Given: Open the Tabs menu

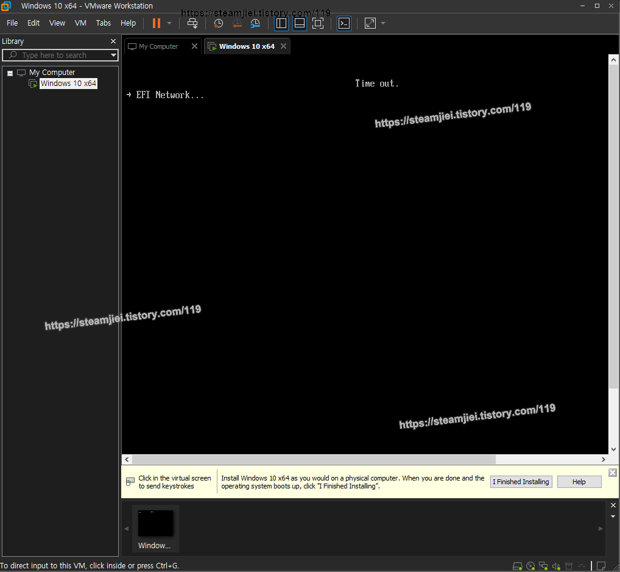Looking at the screenshot, I should (103, 23).
